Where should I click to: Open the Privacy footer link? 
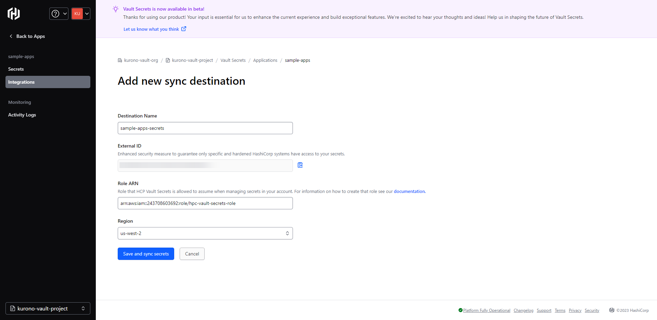click(x=575, y=310)
